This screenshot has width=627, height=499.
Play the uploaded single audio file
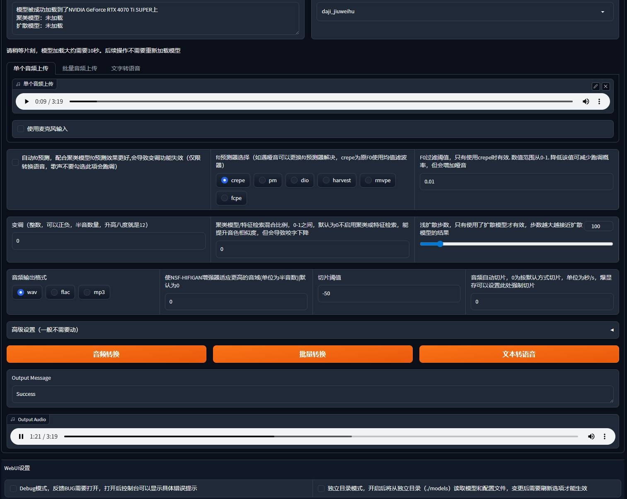click(x=27, y=101)
